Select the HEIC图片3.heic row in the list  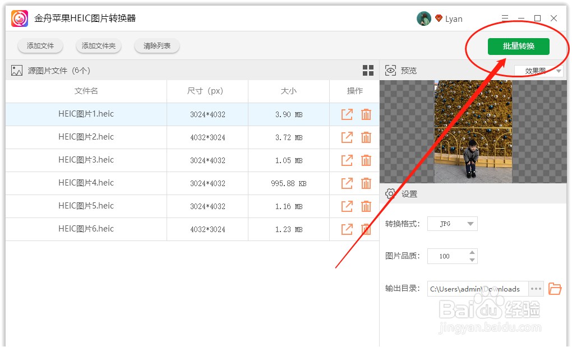tap(87, 160)
